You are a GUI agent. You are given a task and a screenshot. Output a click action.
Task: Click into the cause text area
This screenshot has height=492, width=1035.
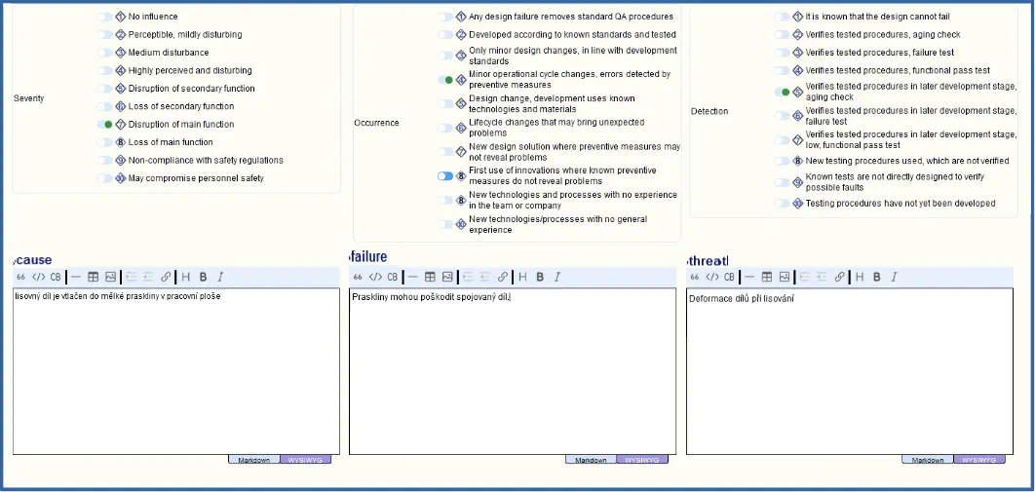tap(176, 371)
